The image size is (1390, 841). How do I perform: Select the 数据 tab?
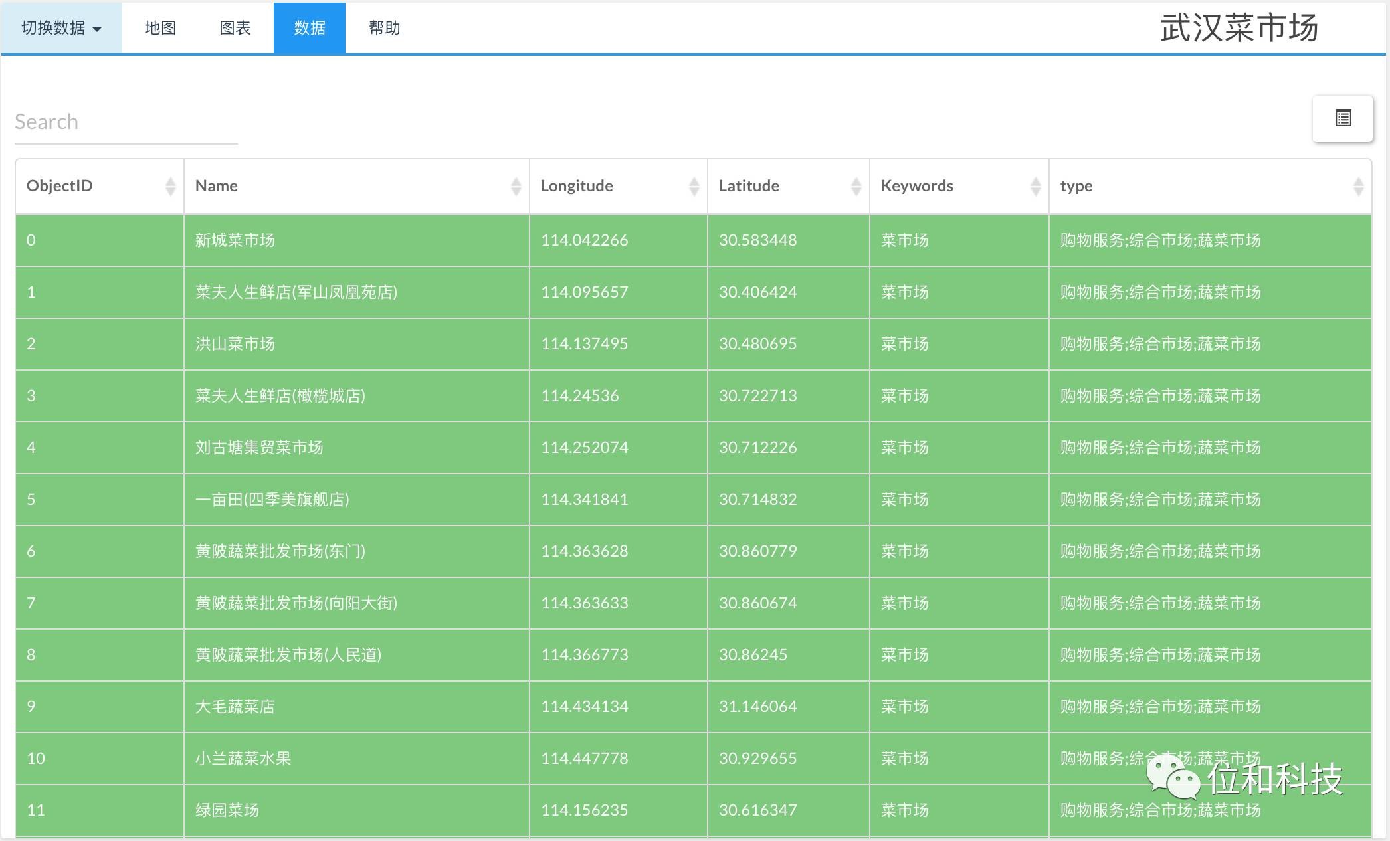[x=310, y=28]
